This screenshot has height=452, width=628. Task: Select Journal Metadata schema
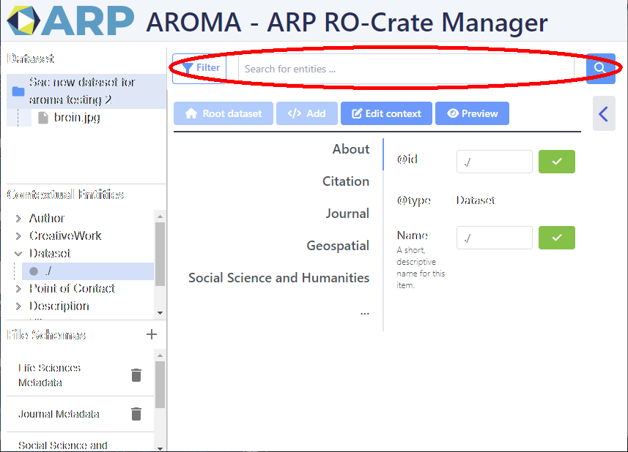pyautogui.click(x=59, y=415)
